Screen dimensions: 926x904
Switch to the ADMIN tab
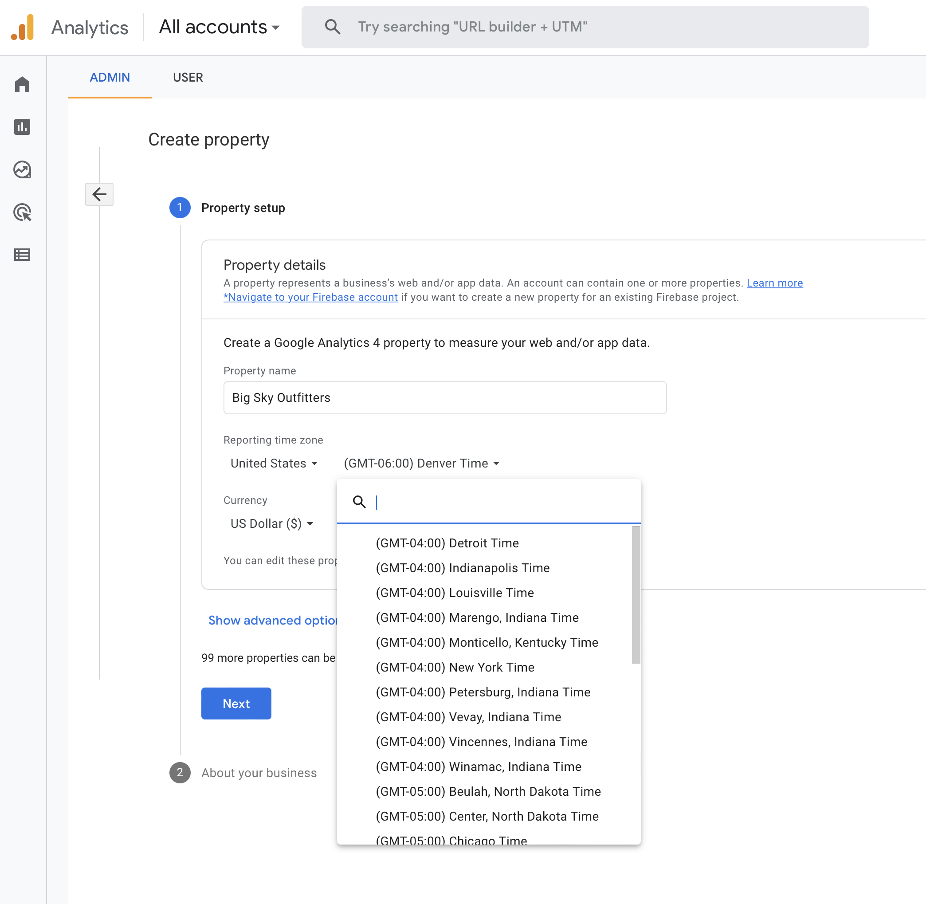pos(110,77)
